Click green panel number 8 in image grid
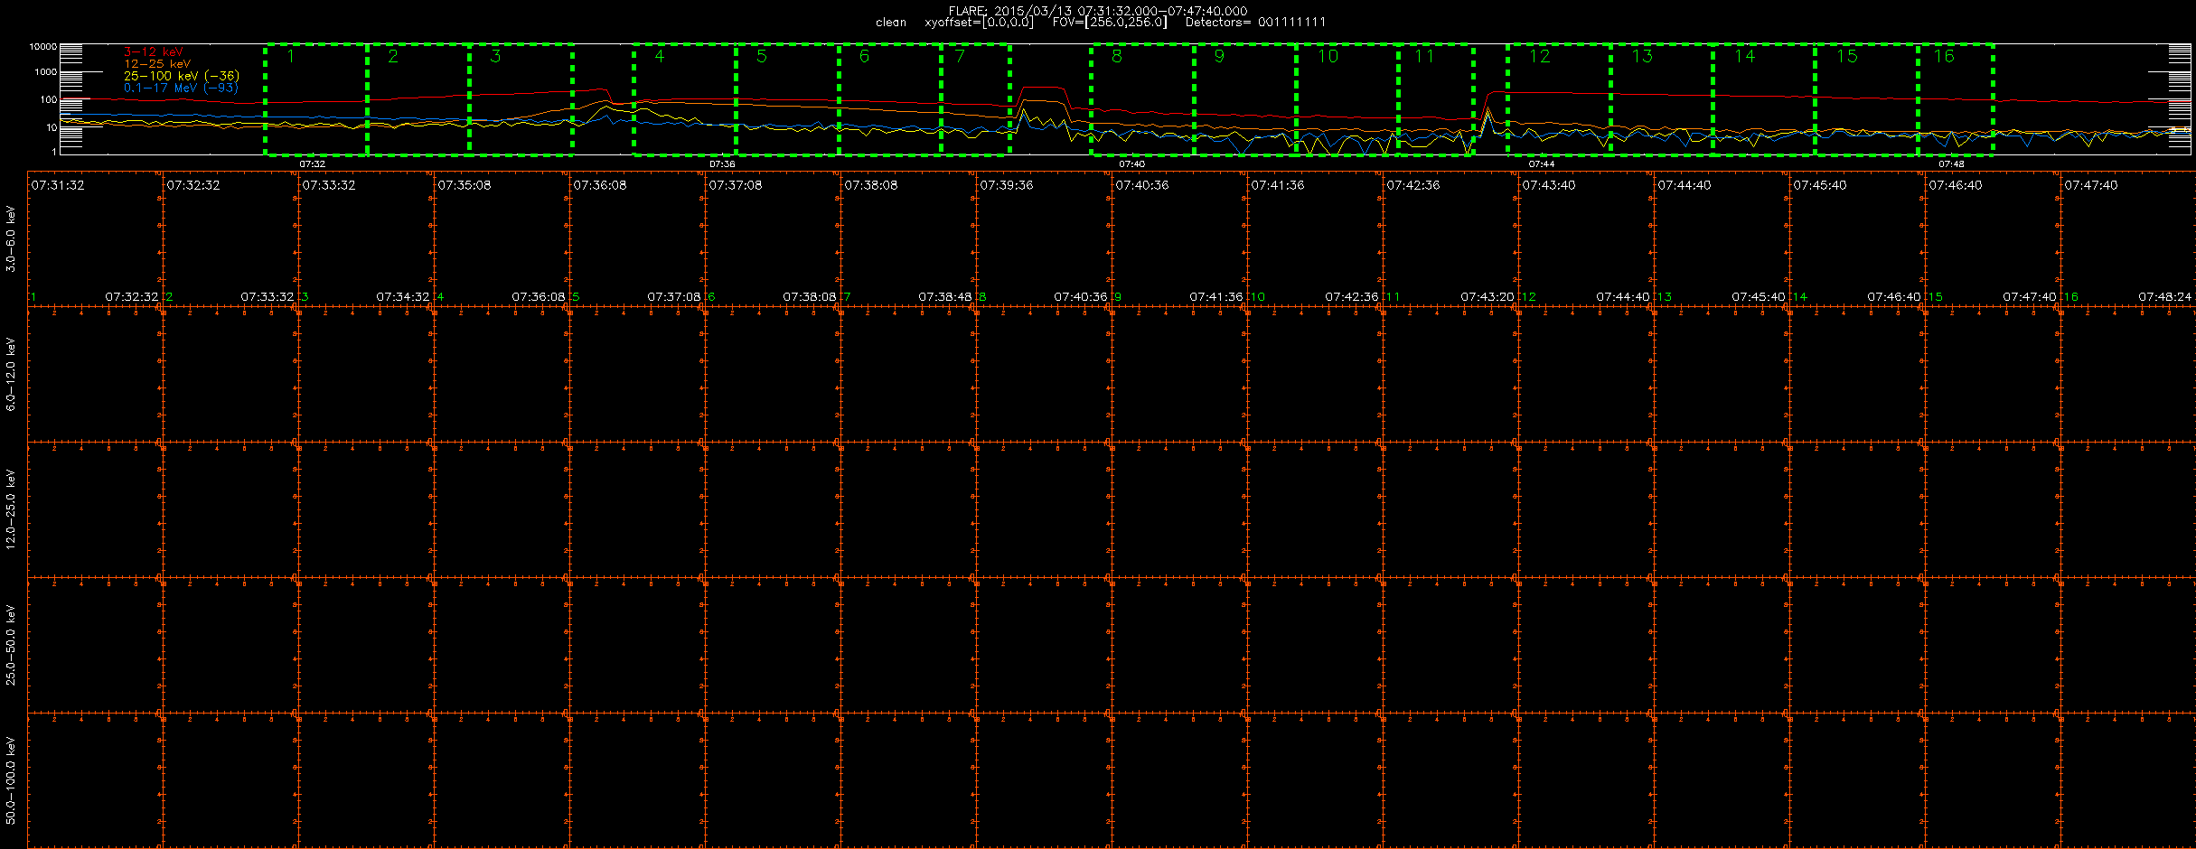The image size is (2196, 849). [983, 297]
